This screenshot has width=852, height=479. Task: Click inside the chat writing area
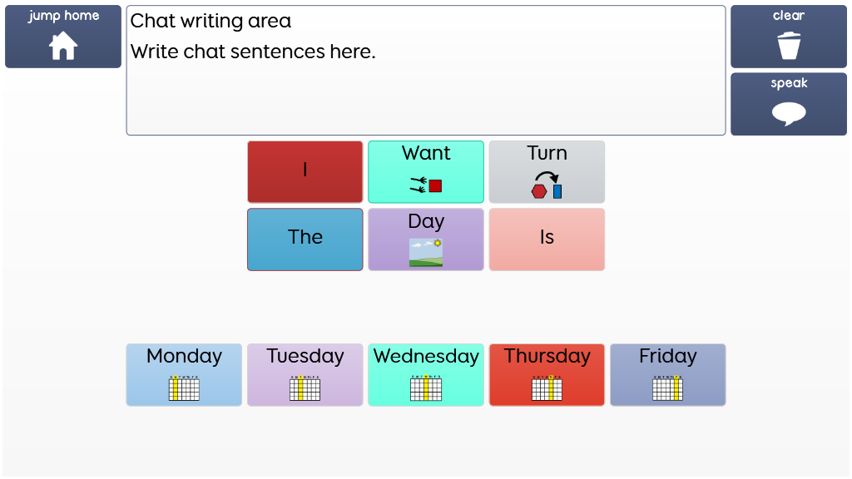click(x=426, y=91)
